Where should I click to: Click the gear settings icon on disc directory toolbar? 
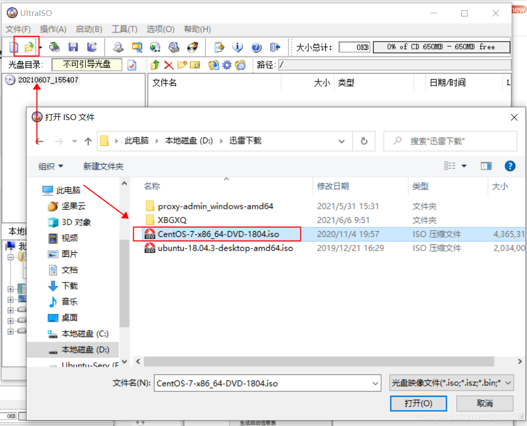coord(227,65)
